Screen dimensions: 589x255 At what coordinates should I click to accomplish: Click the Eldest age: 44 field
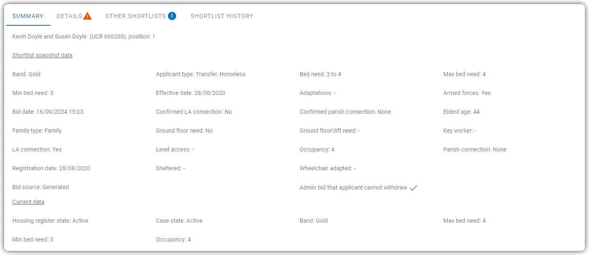tap(461, 112)
